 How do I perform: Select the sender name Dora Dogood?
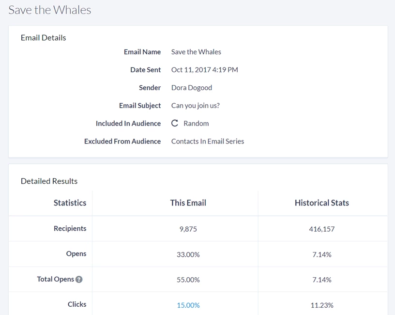coord(191,87)
